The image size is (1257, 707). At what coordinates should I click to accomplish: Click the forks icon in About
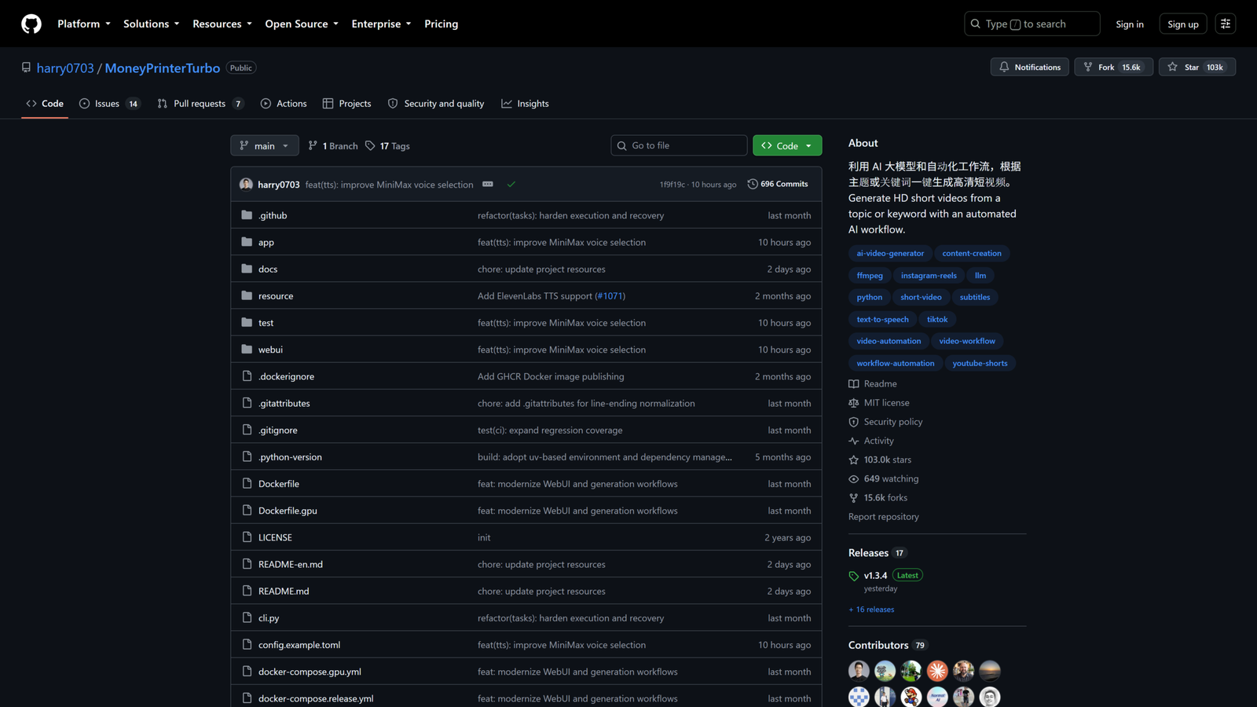click(854, 498)
